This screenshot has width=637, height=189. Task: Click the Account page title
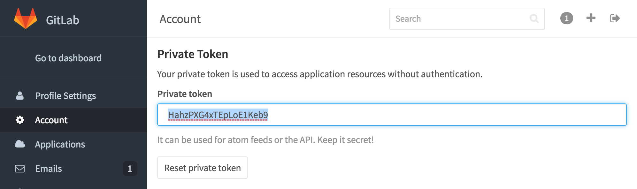pyautogui.click(x=180, y=19)
